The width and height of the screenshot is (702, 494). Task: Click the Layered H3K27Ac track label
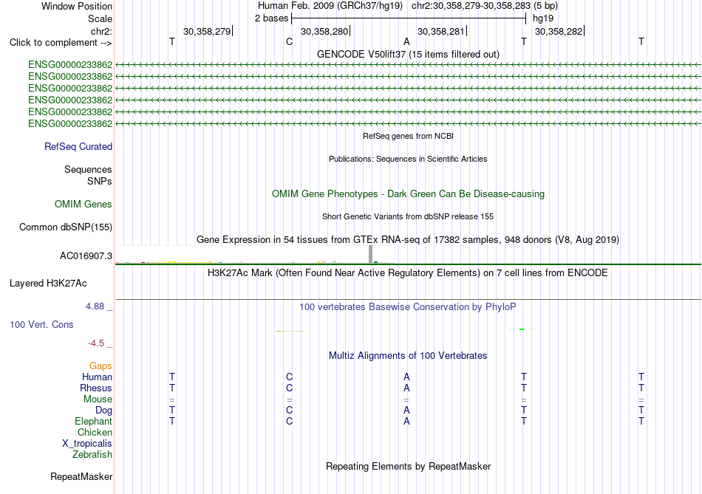click(48, 284)
